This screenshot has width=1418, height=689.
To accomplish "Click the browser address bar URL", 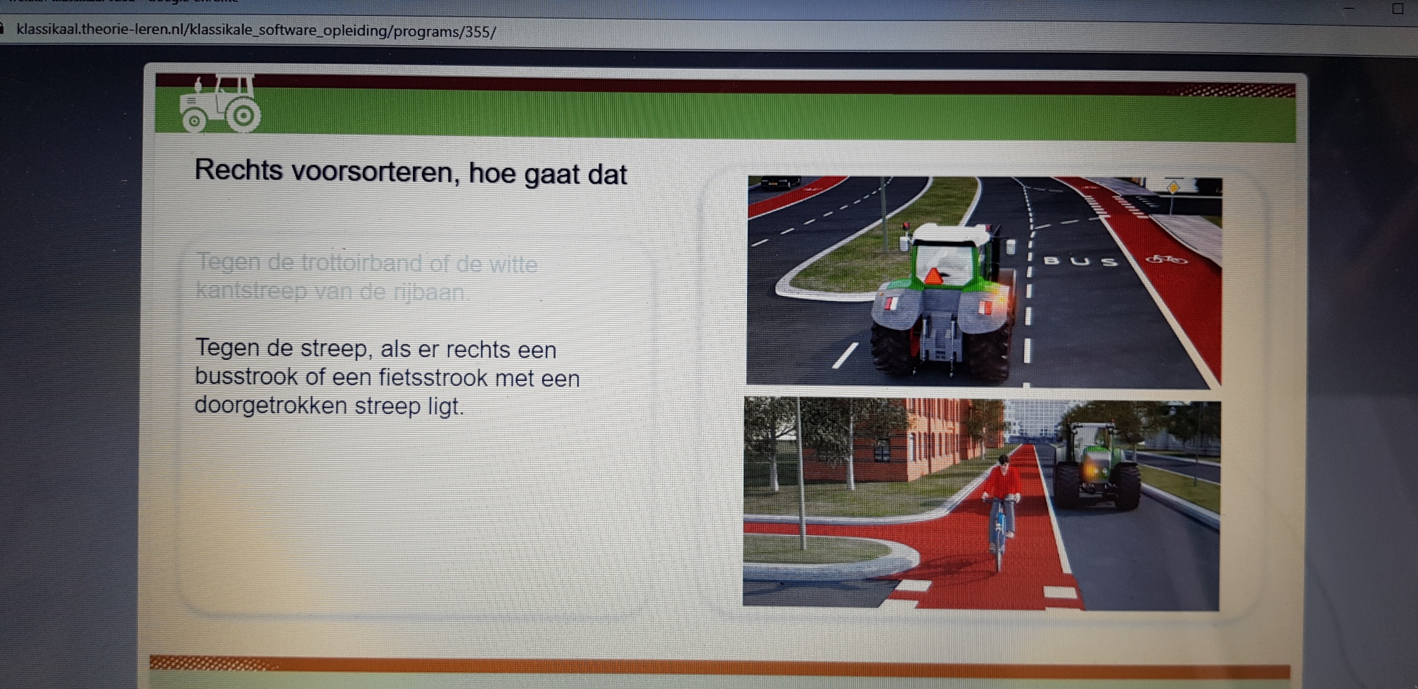I will (256, 31).
